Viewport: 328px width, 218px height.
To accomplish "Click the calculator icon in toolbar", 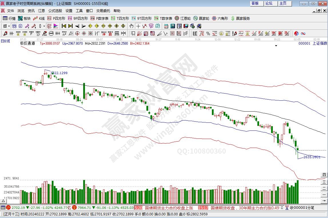I will point(172,26).
